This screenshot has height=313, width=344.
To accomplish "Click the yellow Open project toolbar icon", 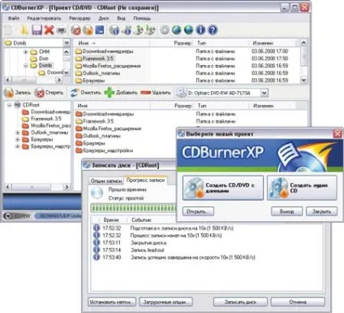I will click(24, 30).
